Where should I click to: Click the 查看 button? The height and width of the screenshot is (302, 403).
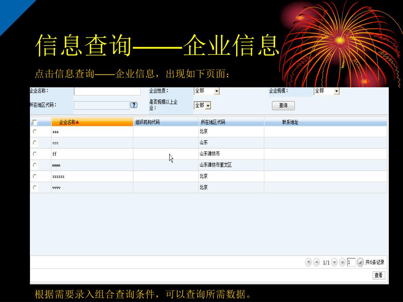379,275
